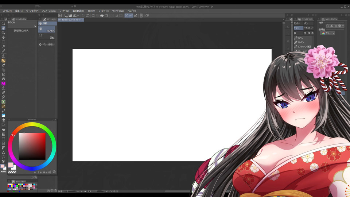Select the Fill bucket tool in toolbox
Screen dimensions: 350x197
pyautogui.click(x=3, y=130)
